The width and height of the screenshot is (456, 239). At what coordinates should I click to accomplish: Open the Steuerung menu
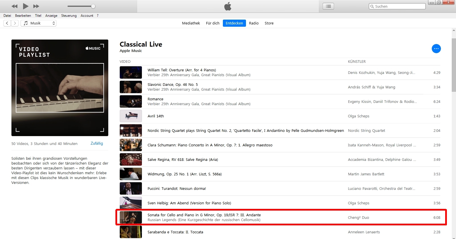[69, 16]
